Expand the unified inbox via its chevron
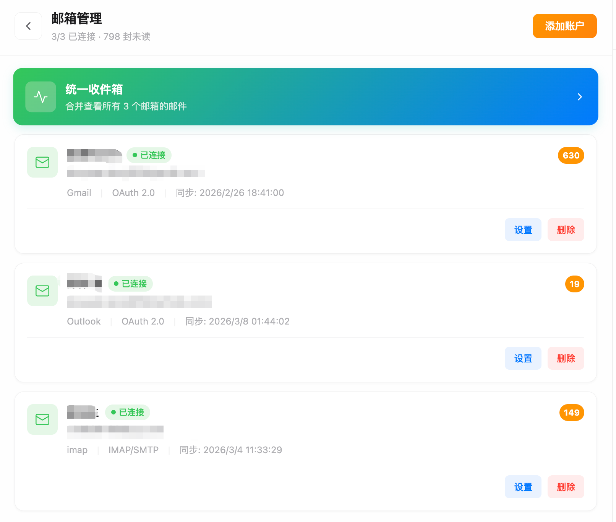Image resolution: width=616 pixels, height=522 pixels. pos(579,97)
